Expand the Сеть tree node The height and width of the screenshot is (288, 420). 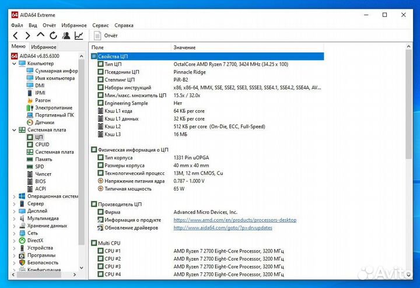pyautogui.click(x=14, y=233)
